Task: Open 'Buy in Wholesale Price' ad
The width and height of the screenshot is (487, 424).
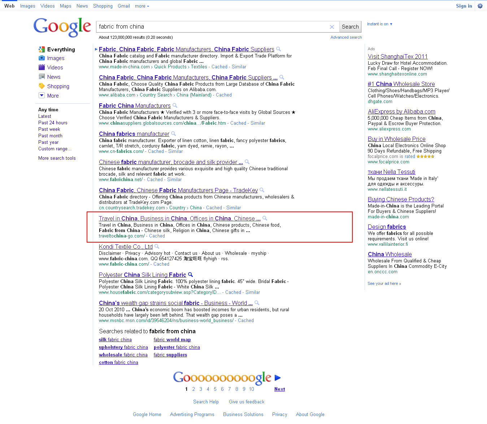Action: [397, 139]
